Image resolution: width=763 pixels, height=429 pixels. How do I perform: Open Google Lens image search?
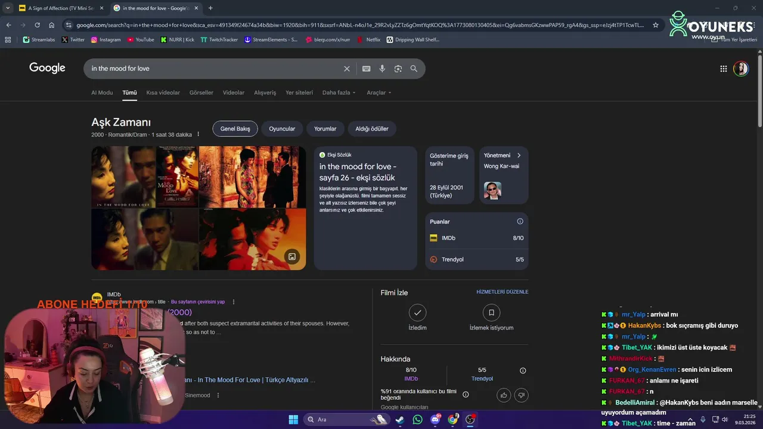tap(398, 69)
